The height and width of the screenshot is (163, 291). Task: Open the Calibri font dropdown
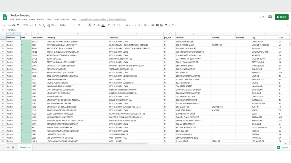pos(67,25)
